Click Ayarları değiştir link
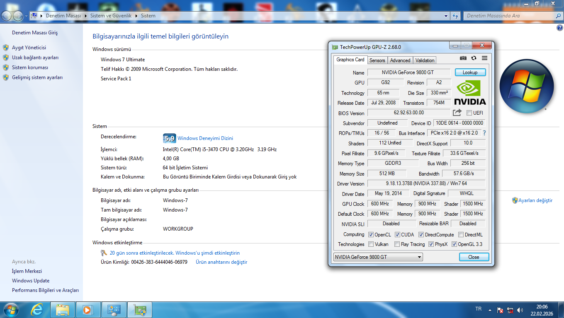The height and width of the screenshot is (318, 564). pyautogui.click(x=535, y=200)
